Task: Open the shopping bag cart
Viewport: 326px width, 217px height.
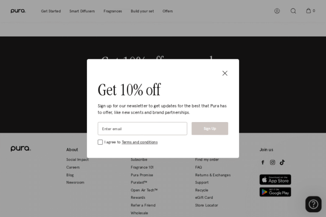Action: (309, 11)
